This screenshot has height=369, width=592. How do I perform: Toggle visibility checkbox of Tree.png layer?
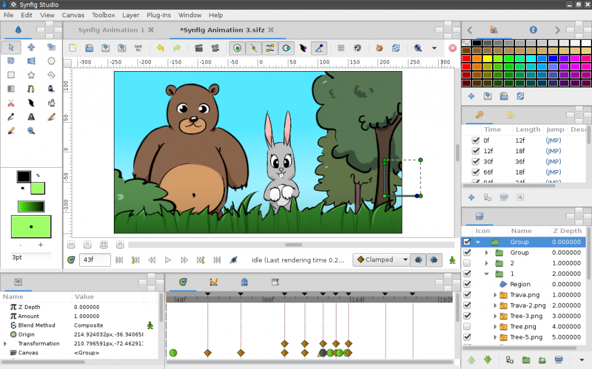click(x=467, y=326)
